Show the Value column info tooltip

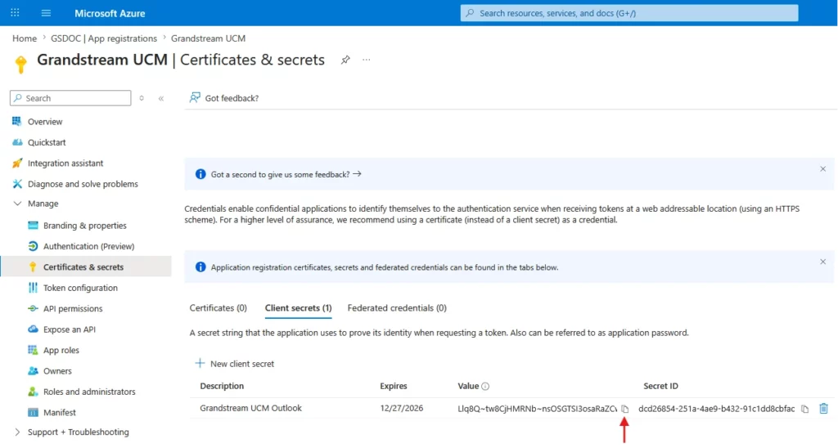[485, 386]
